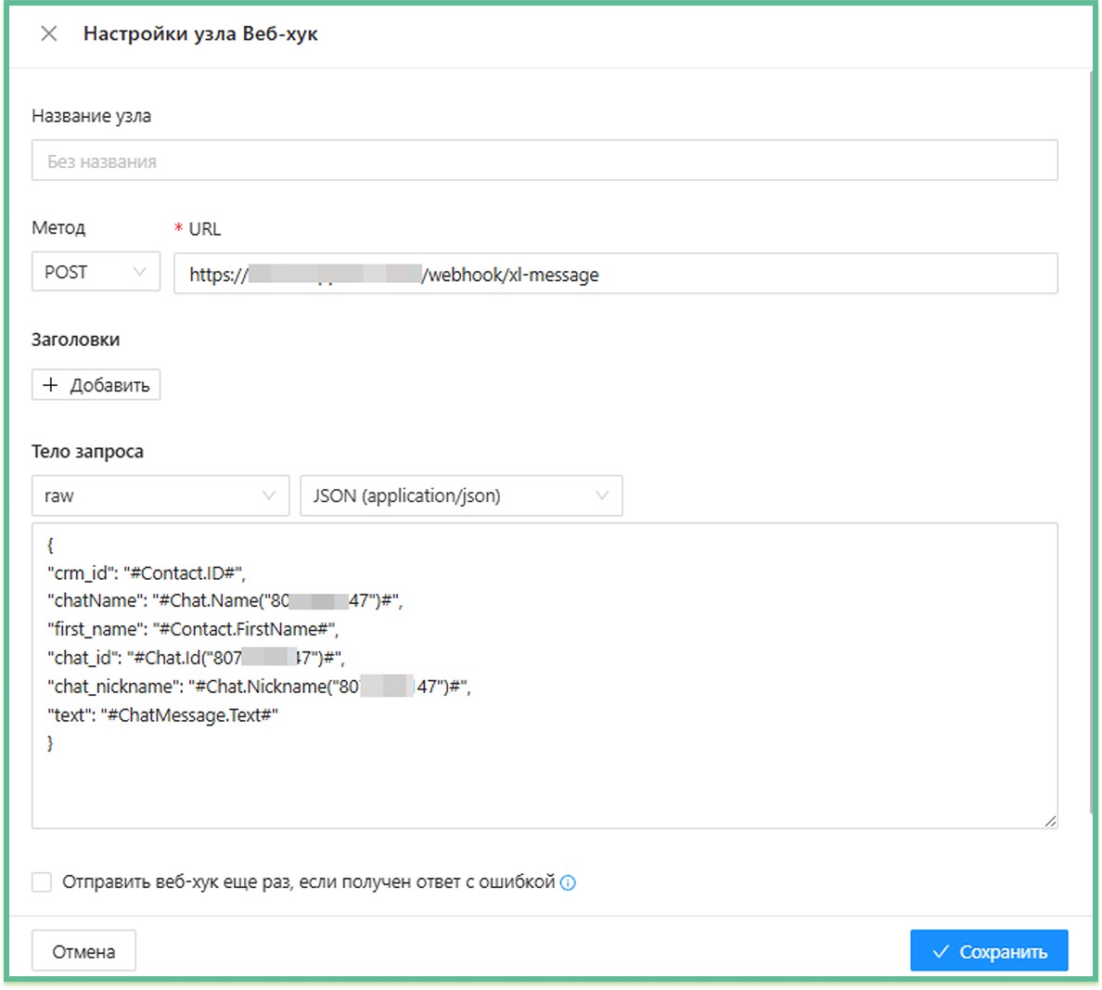Click the Отмена button

(83, 951)
